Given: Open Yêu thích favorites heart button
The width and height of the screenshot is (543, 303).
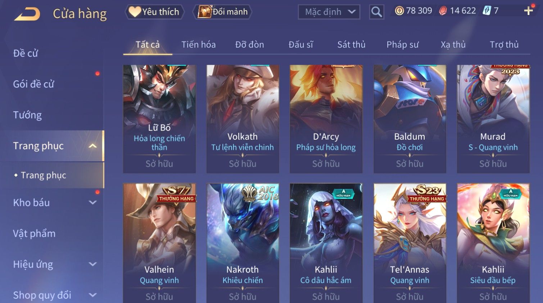Looking at the screenshot, I should pos(154,12).
